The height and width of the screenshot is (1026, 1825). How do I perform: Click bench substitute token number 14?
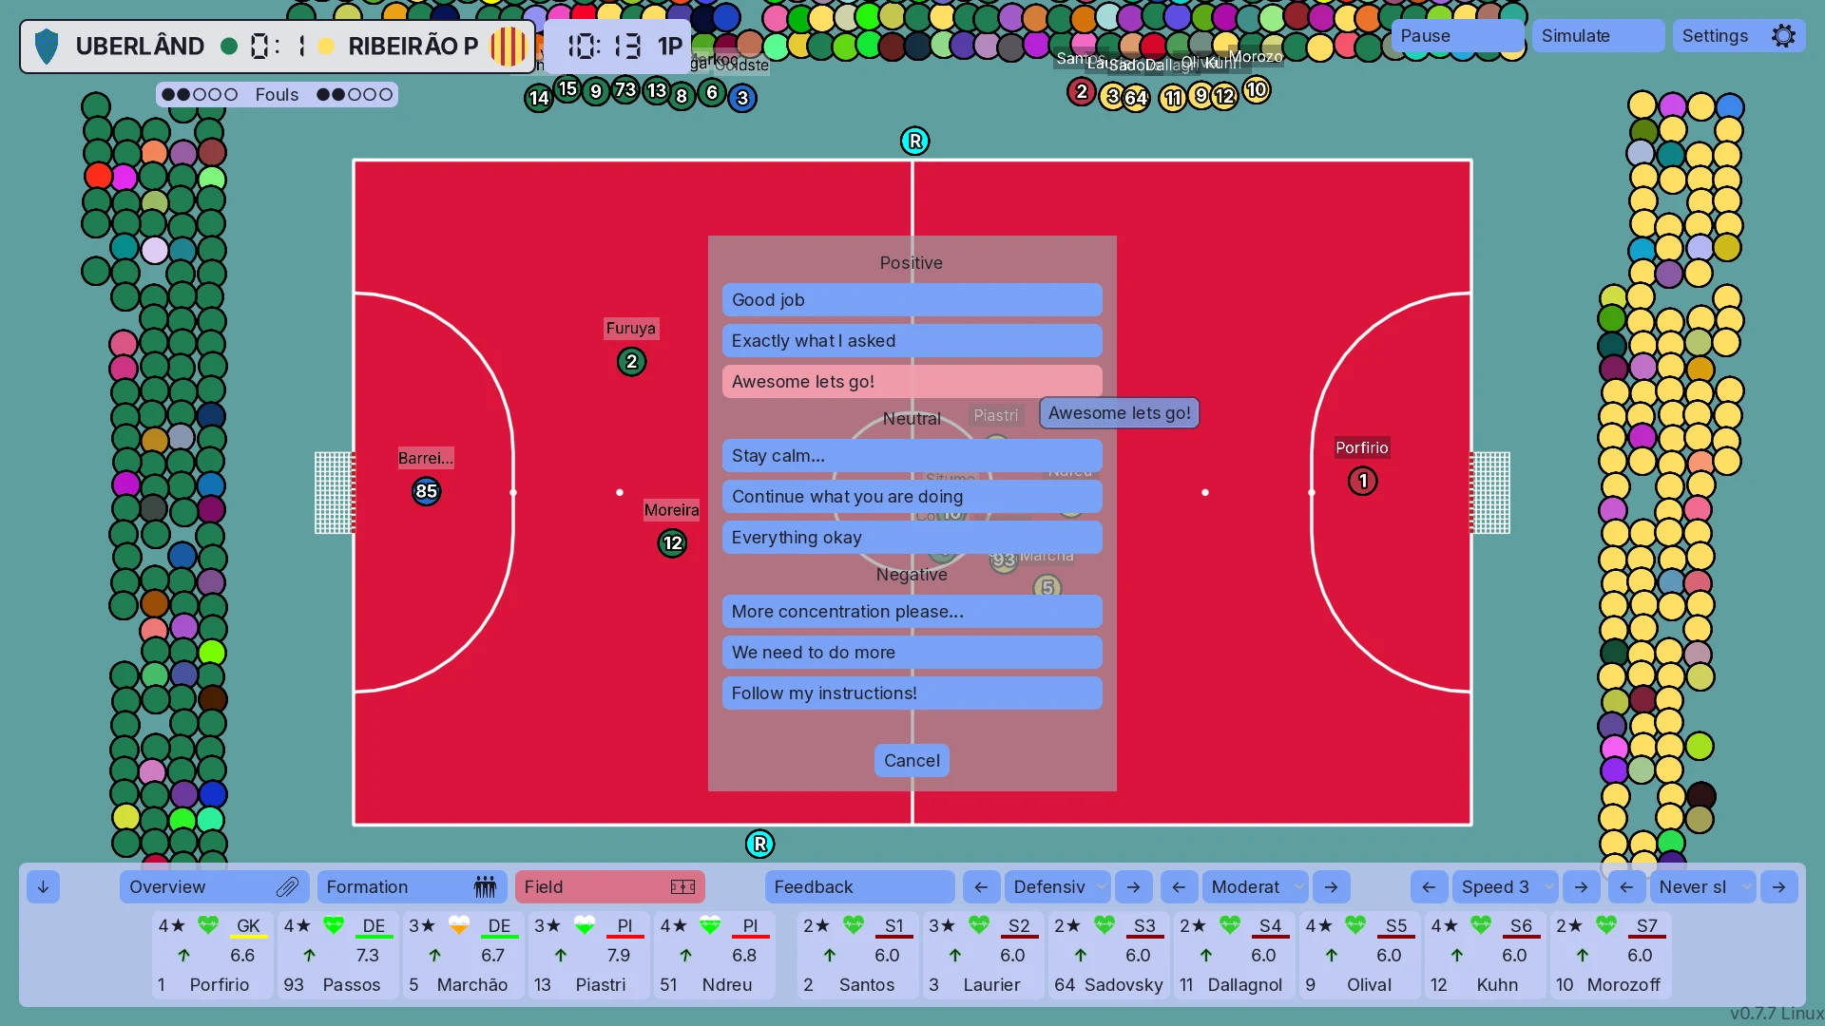[539, 98]
